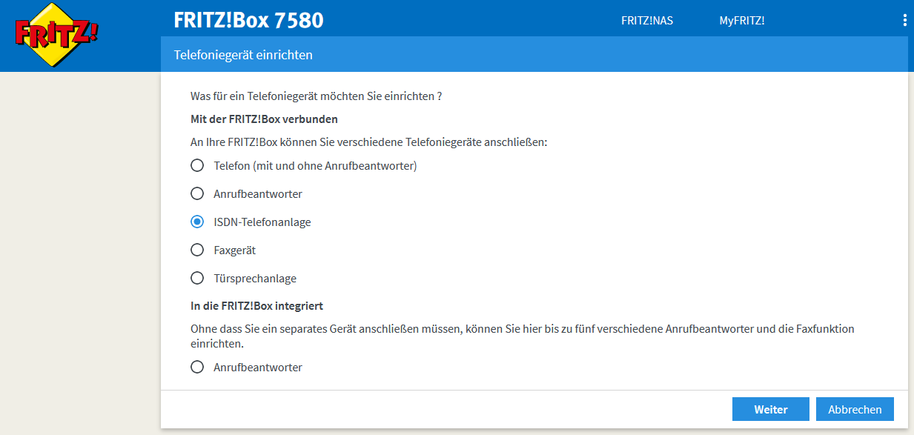Screen dimensions: 914x435
Task: Open the three-dot menu in header
Action: coord(904,20)
